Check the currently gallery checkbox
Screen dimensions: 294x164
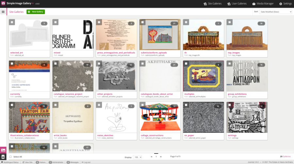12,64
